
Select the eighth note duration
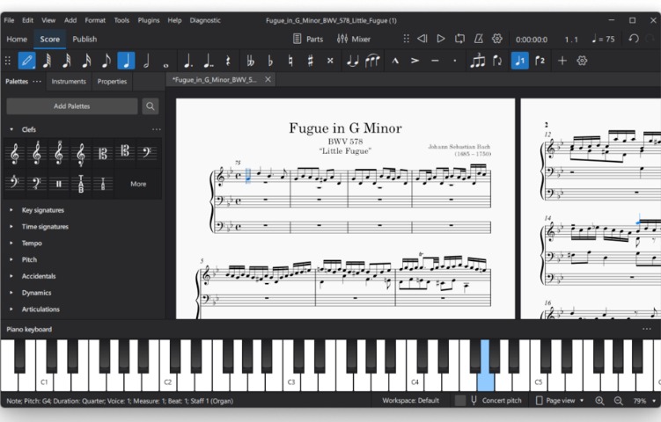pyautogui.click(x=106, y=61)
